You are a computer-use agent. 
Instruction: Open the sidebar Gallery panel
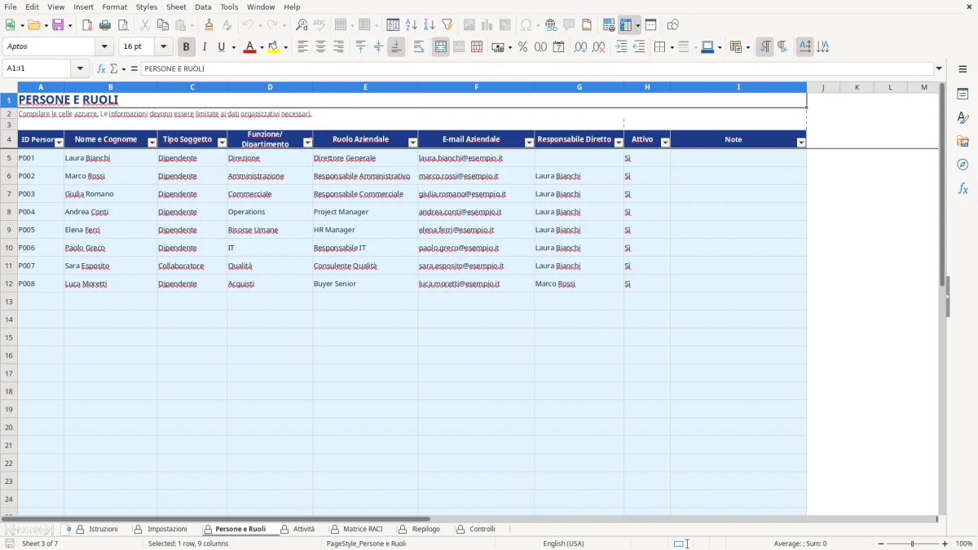click(963, 141)
